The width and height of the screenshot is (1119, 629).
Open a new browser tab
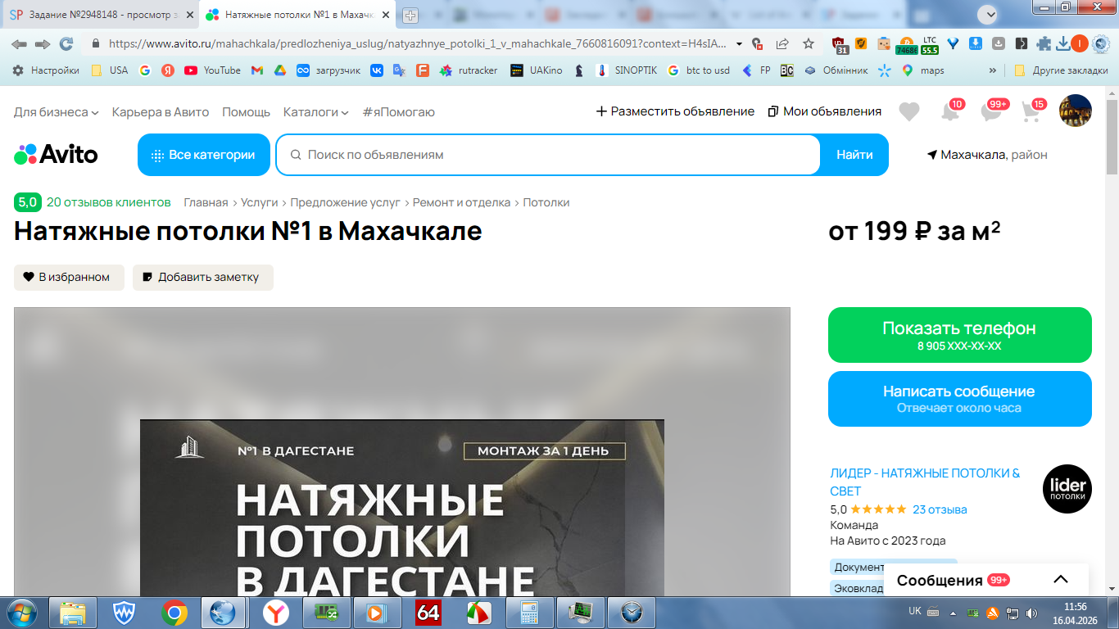410,15
